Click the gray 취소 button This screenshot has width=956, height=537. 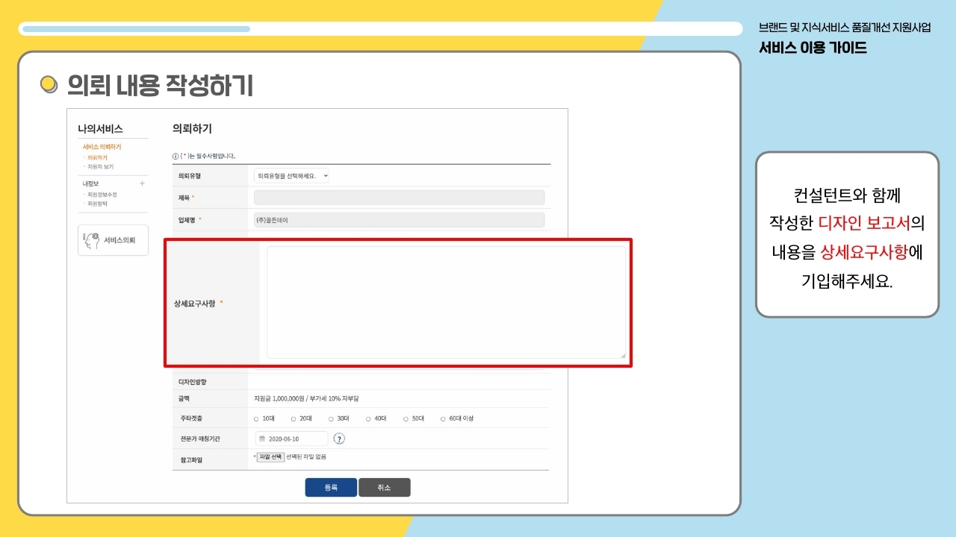coord(385,488)
